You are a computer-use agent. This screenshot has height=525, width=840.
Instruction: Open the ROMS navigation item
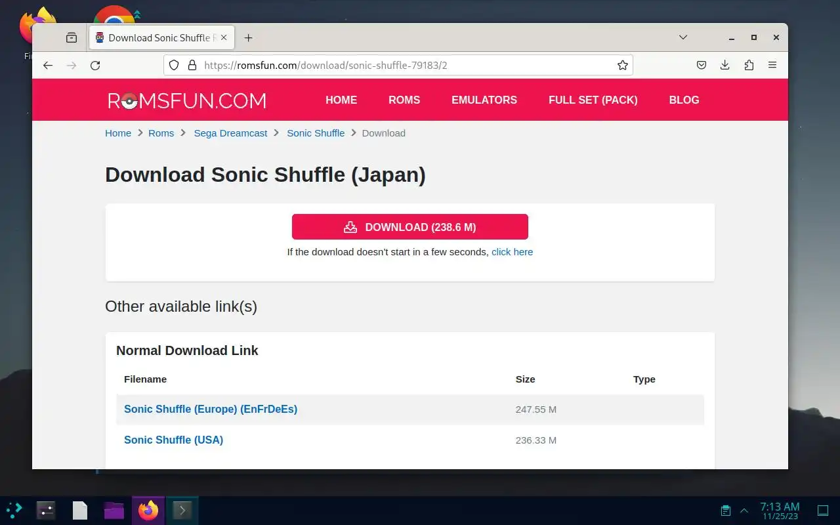(x=404, y=100)
